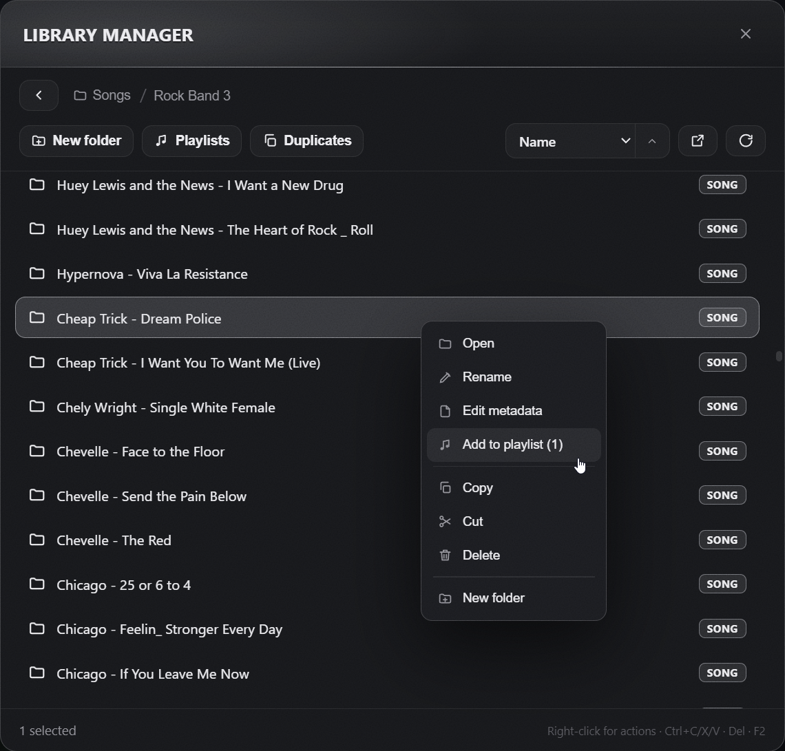Click SONG badge on I Want a New Drug row
This screenshot has width=785, height=751.
722,184
